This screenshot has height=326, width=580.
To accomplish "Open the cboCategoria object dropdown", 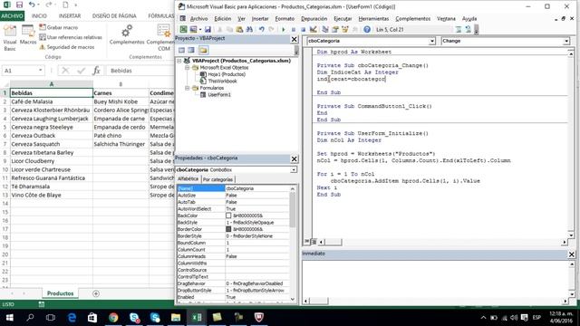I will click(x=431, y=42).
